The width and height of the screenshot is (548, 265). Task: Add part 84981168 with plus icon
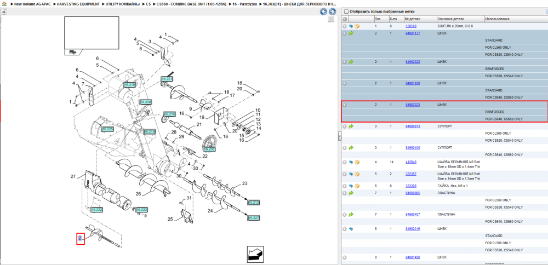click(x=345, y=83)
